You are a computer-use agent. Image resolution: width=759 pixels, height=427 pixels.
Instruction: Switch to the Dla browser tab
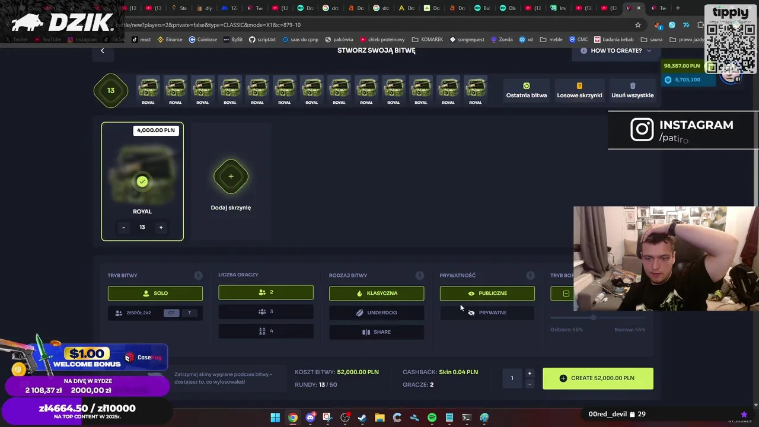tap(508, 8)
